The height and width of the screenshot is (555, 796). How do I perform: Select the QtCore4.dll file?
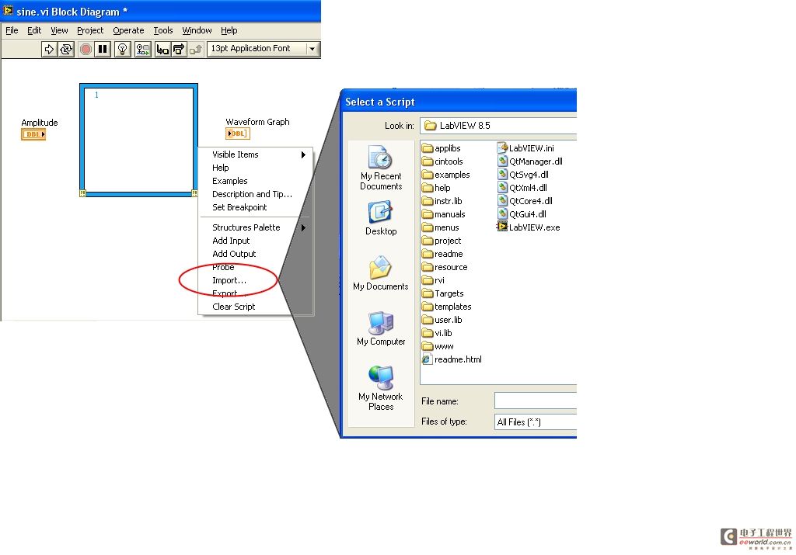pyautogui.click(x=525, y=201)
